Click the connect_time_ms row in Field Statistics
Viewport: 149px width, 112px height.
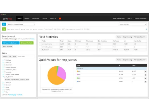point(93,44)
